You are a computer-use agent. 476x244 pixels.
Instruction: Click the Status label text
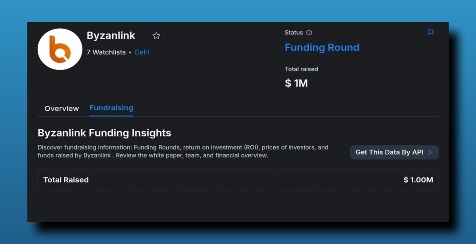[x=294, y=33]
